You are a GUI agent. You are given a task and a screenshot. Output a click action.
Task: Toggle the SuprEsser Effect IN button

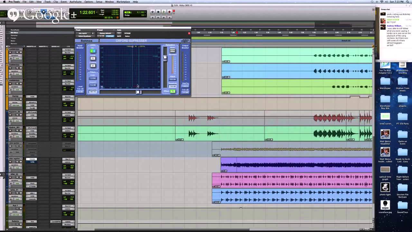(x=173, y=91)
